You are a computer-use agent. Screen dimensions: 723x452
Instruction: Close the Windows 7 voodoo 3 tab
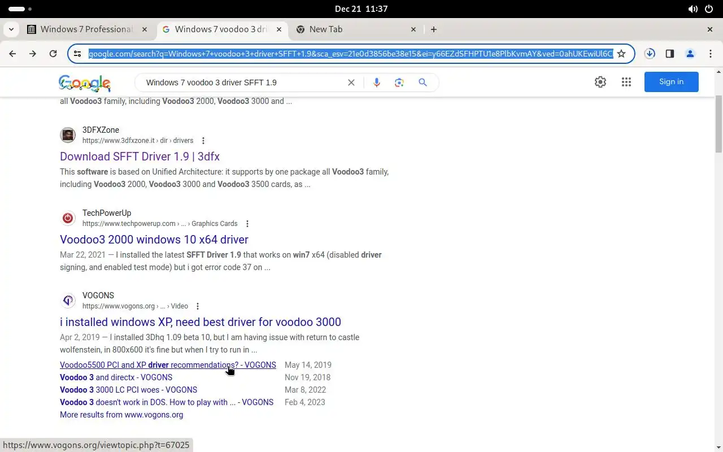pos(279,29)
